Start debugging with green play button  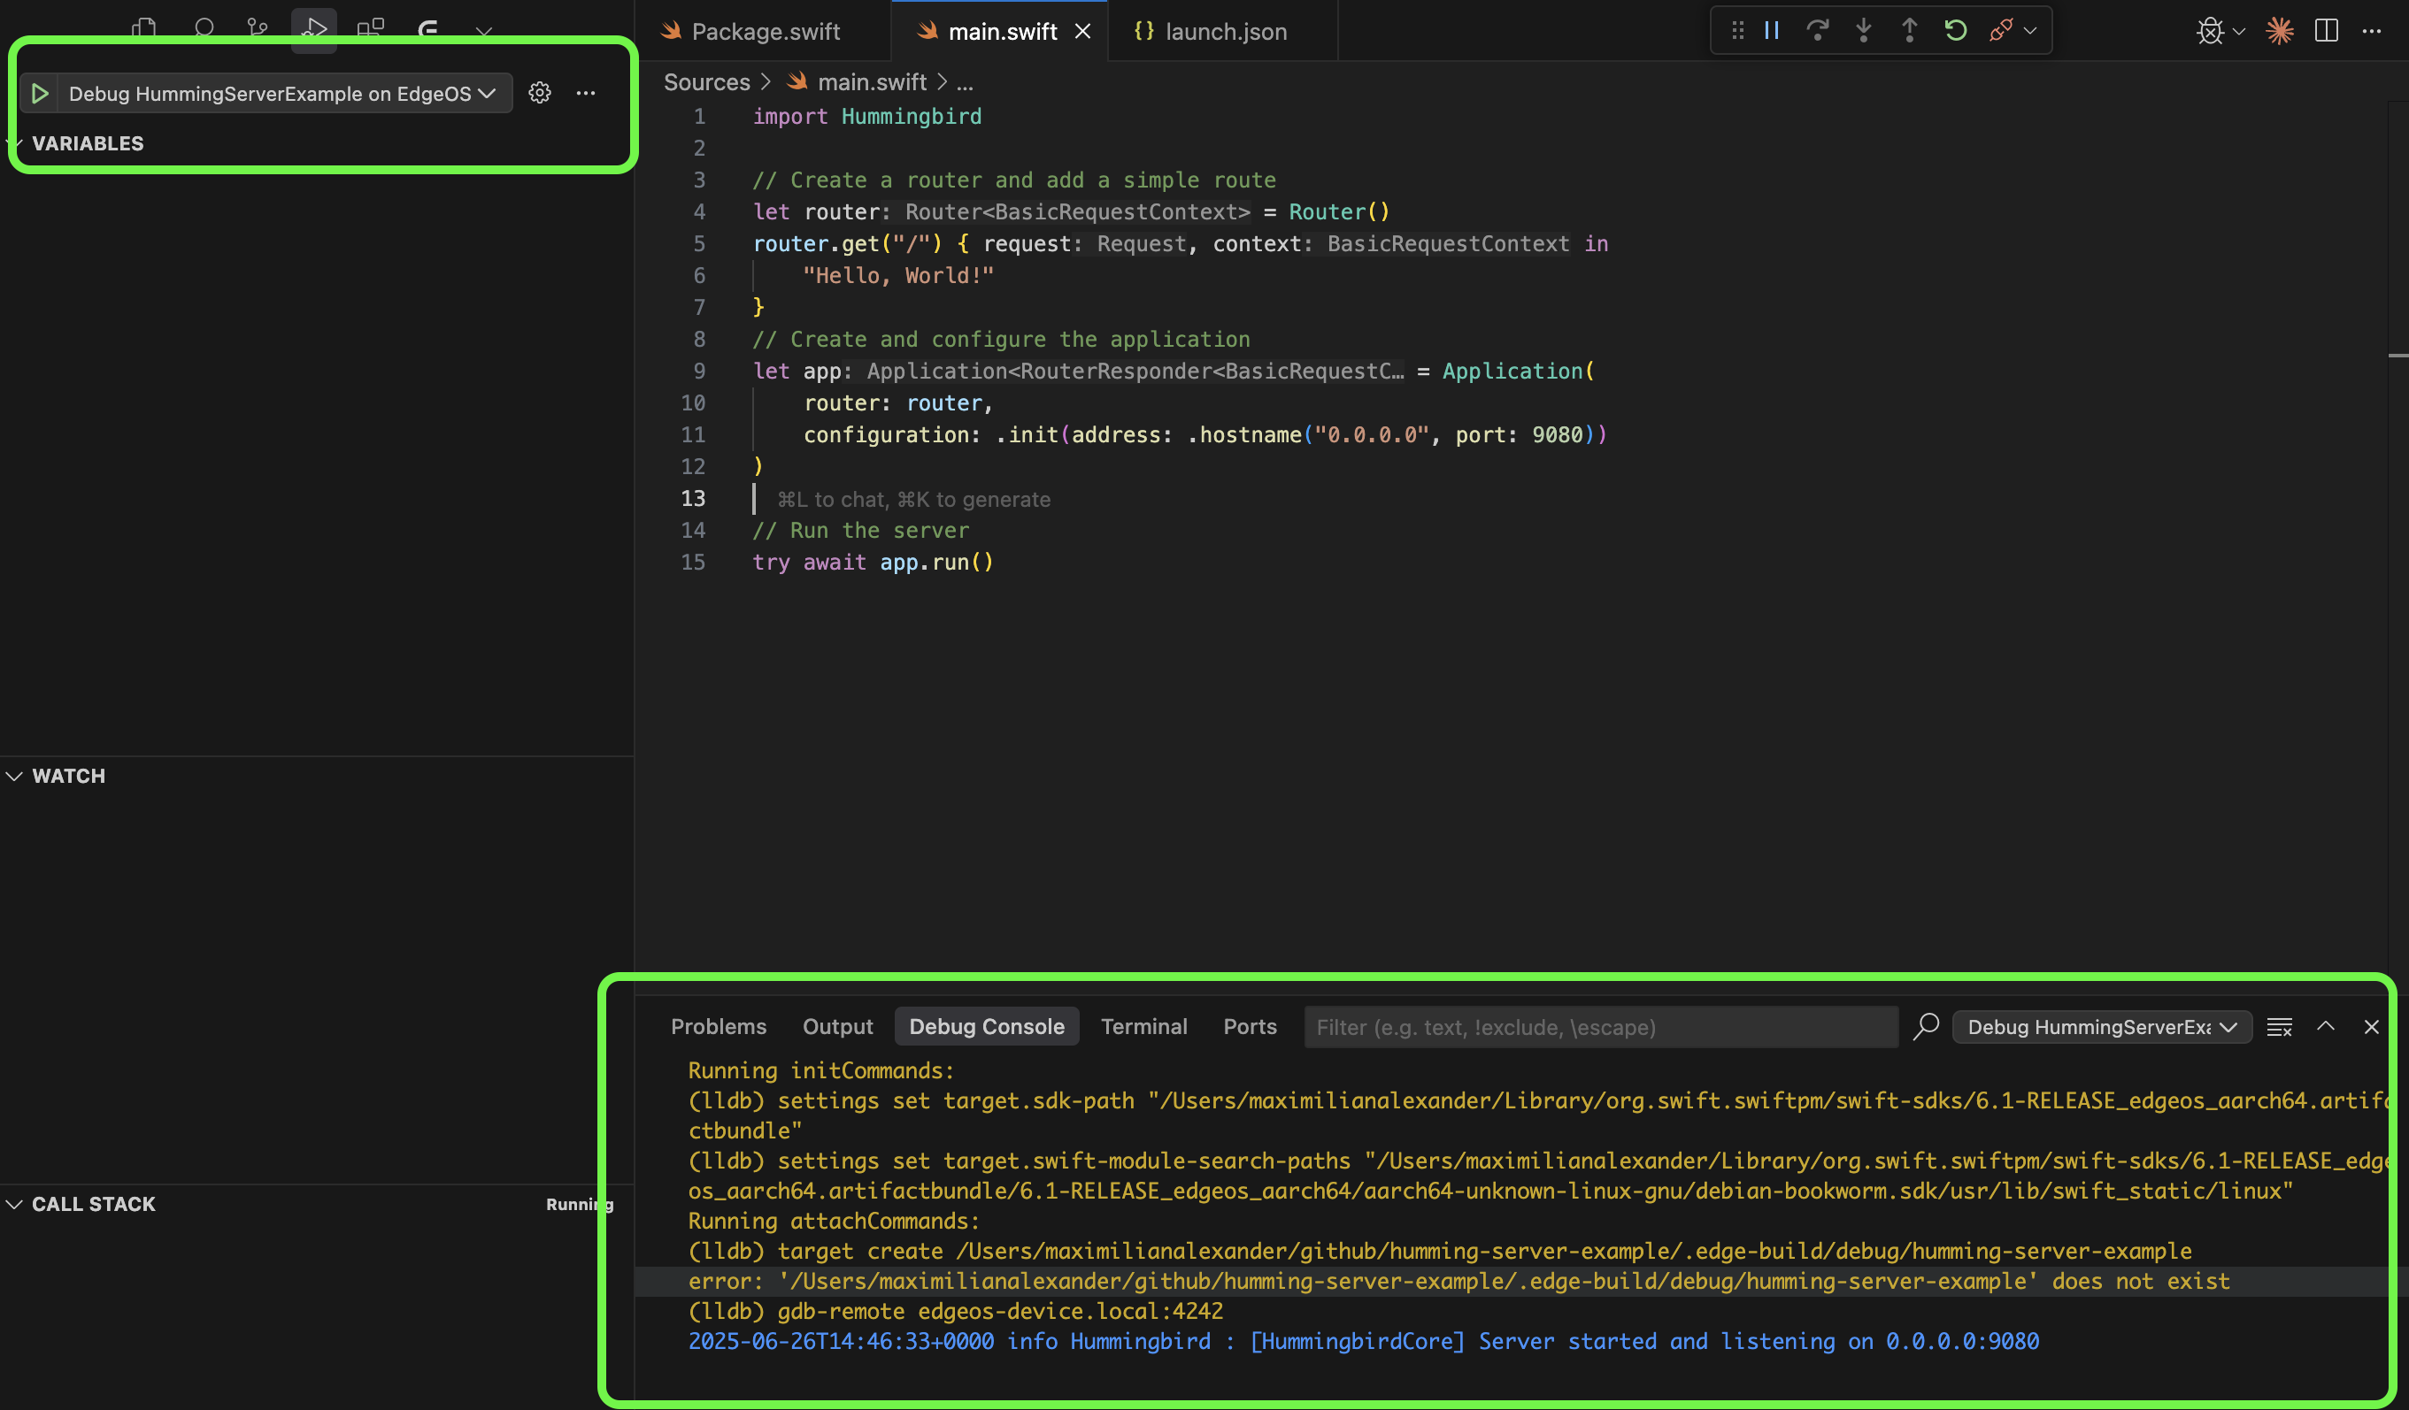(39, 94)
